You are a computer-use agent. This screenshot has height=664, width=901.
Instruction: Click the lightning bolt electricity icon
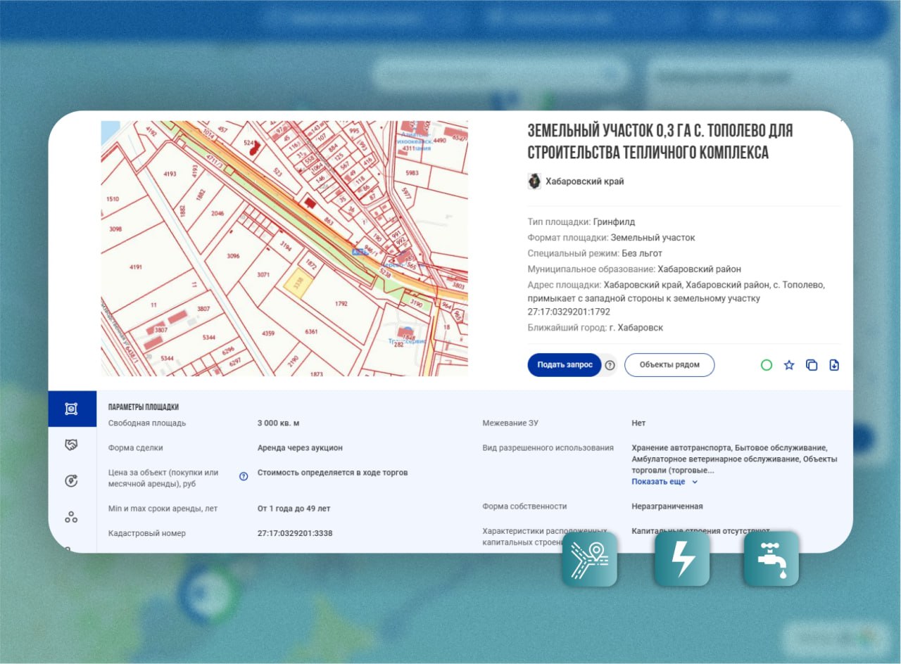[x=682, y=559]
